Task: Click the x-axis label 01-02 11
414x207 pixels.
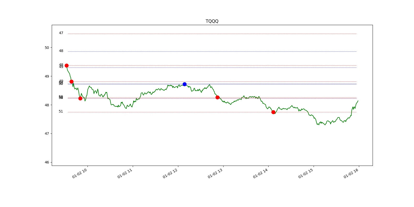Action: pos(125,173)
